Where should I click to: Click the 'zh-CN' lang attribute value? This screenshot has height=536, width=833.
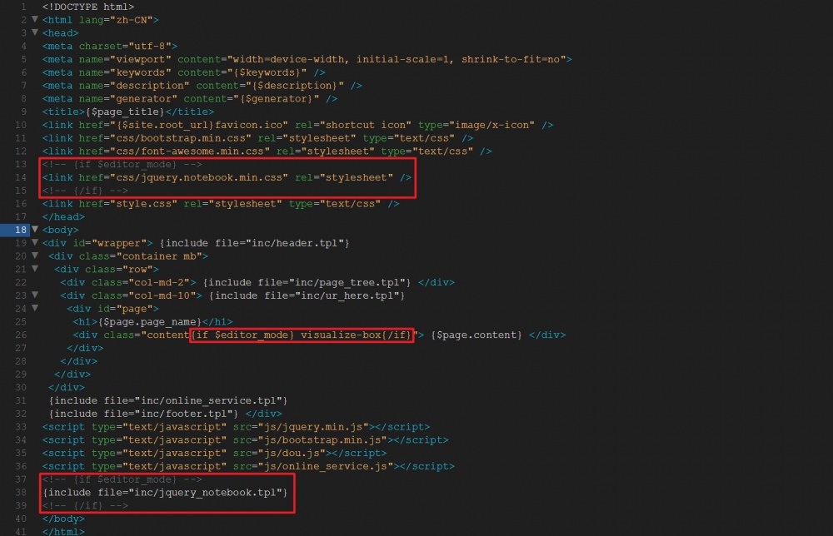point(132,20)
